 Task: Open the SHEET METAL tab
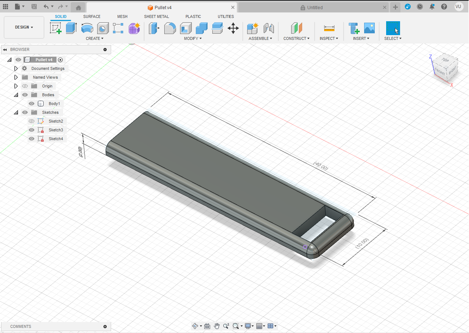pyautogui.click(x=156, y=16)
